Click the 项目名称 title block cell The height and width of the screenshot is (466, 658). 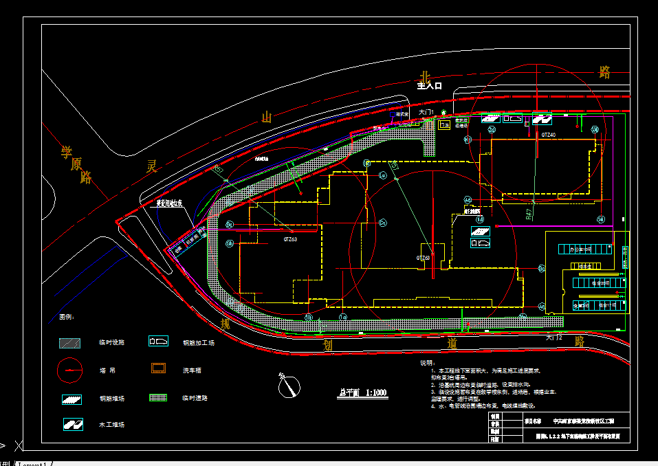(533, 421)
